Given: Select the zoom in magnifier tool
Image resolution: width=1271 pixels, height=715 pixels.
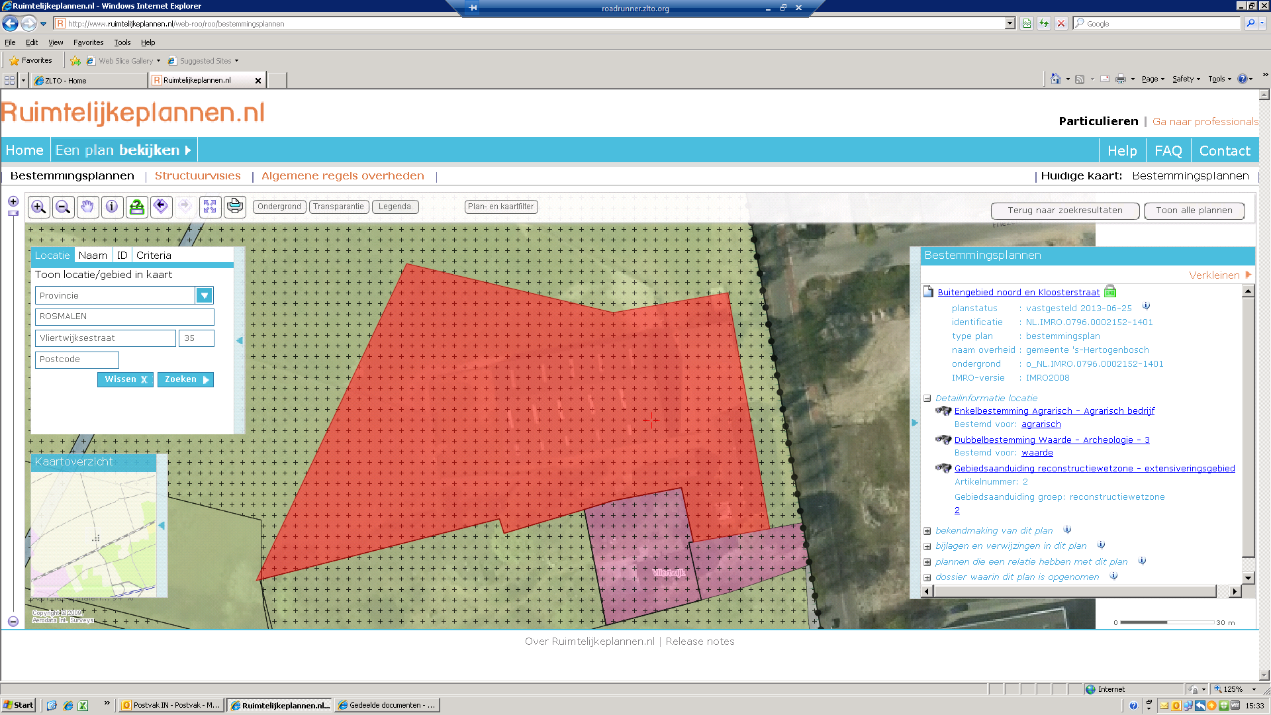Looking at the screenshot, I should point(38,207).
